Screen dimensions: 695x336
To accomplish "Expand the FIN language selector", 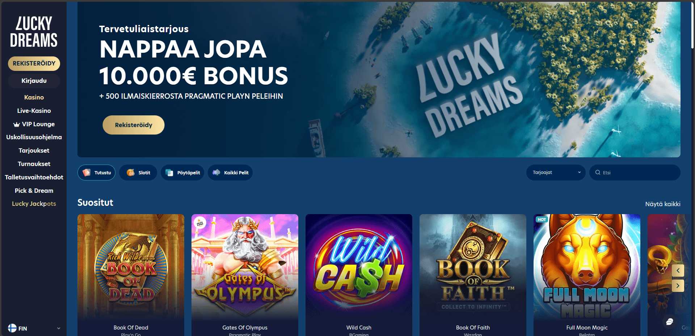I will [34, 328].
